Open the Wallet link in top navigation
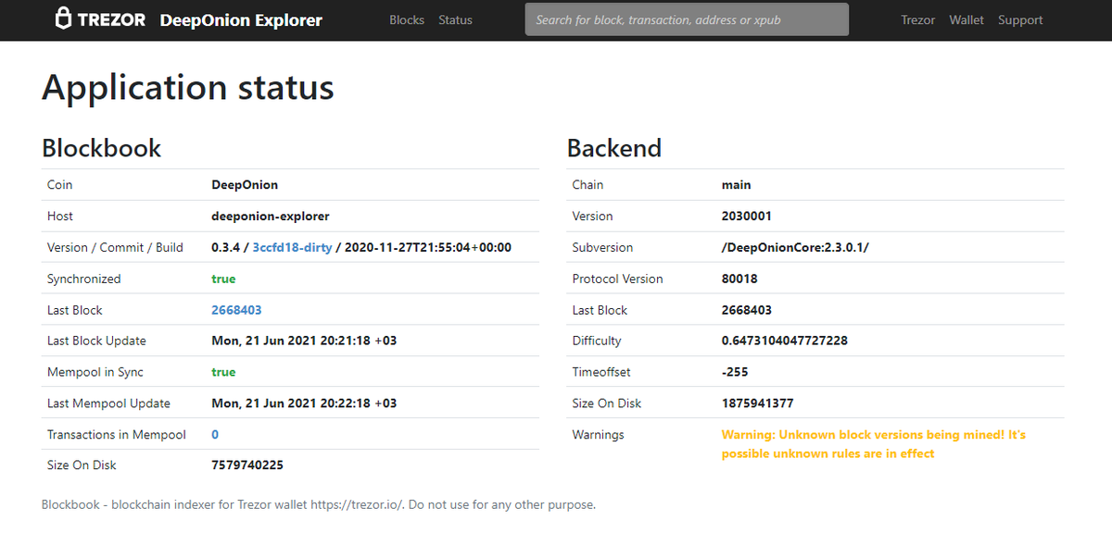This screenshot has height=558, width=1112. [x=967, y=19]
